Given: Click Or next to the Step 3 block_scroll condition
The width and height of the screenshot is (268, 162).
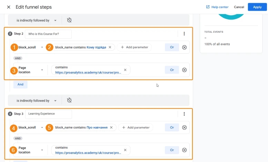Looking at the screenshot, I should 172,128.
